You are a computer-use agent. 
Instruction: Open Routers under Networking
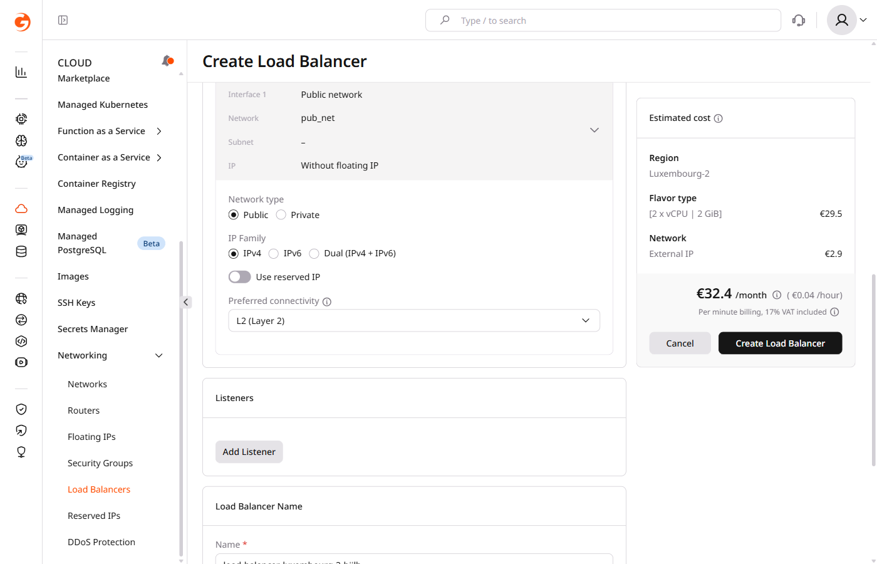83,410
